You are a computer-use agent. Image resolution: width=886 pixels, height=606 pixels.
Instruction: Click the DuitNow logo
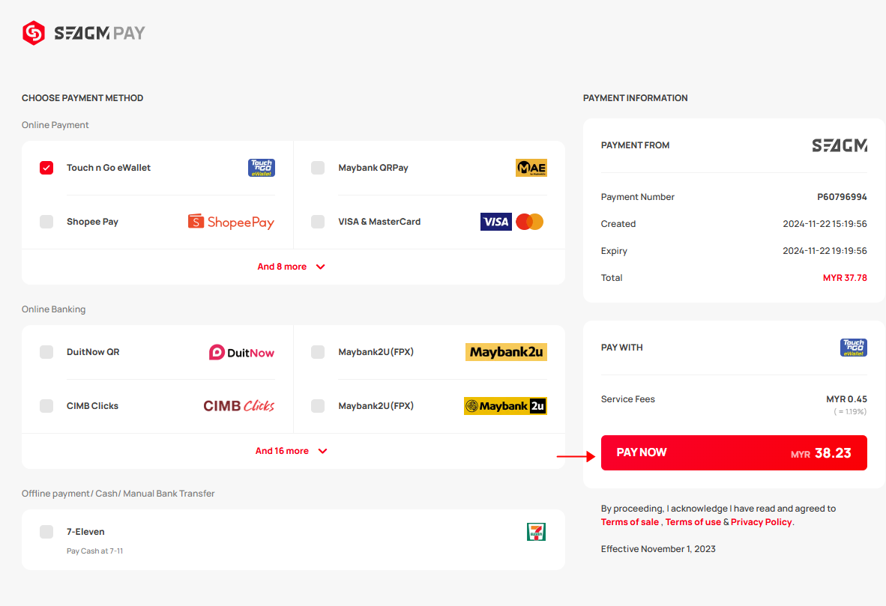[x=242, y=352]
